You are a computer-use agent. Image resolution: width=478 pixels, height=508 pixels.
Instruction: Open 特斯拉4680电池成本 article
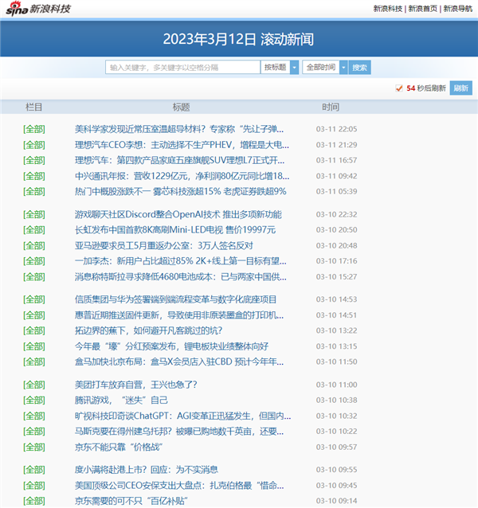[181, 277]
